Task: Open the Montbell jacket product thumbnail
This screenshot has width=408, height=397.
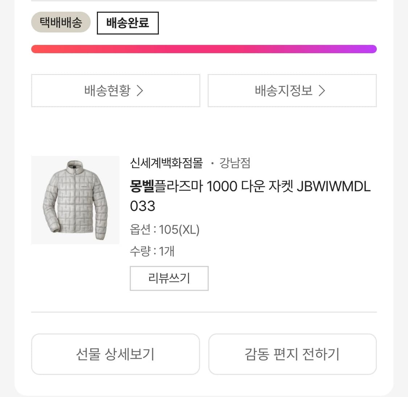Action: [75, 200]
